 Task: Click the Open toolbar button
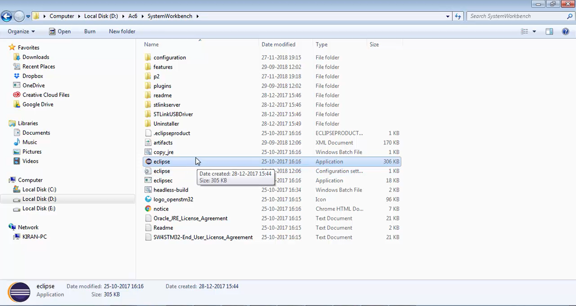60,32
